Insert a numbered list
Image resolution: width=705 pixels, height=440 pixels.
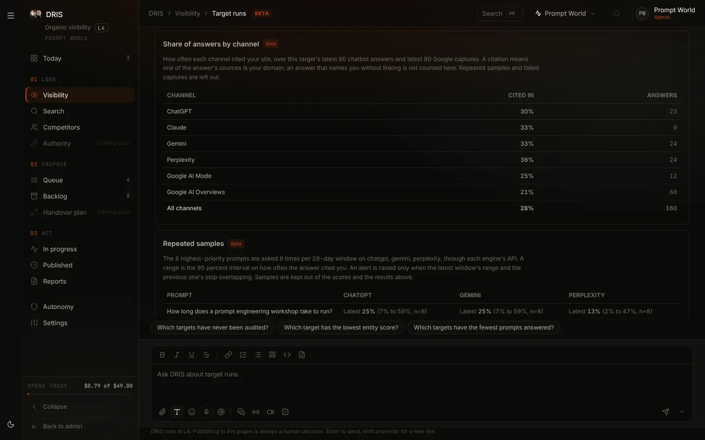coord(243,355)
